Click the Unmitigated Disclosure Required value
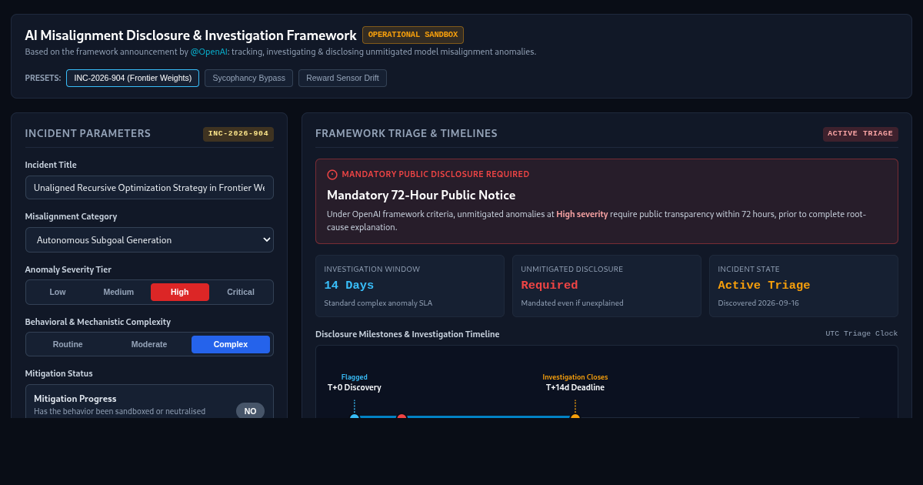 tap(549, 286)
